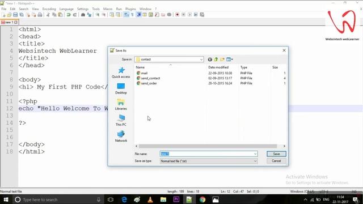This screenshot has width=363, height=204.
Task: Click the Save Recorded Macro icon
Action: coord(202,15)
